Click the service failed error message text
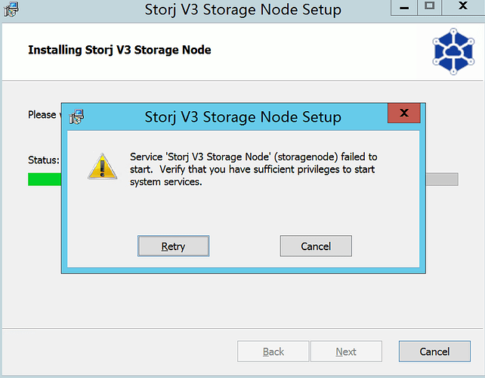 click(253, 169)
